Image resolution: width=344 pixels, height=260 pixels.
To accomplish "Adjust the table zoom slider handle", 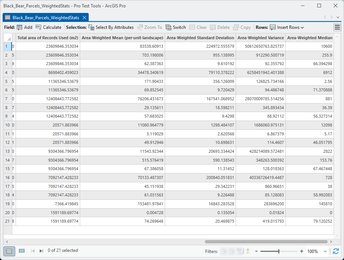I will 279,251.
